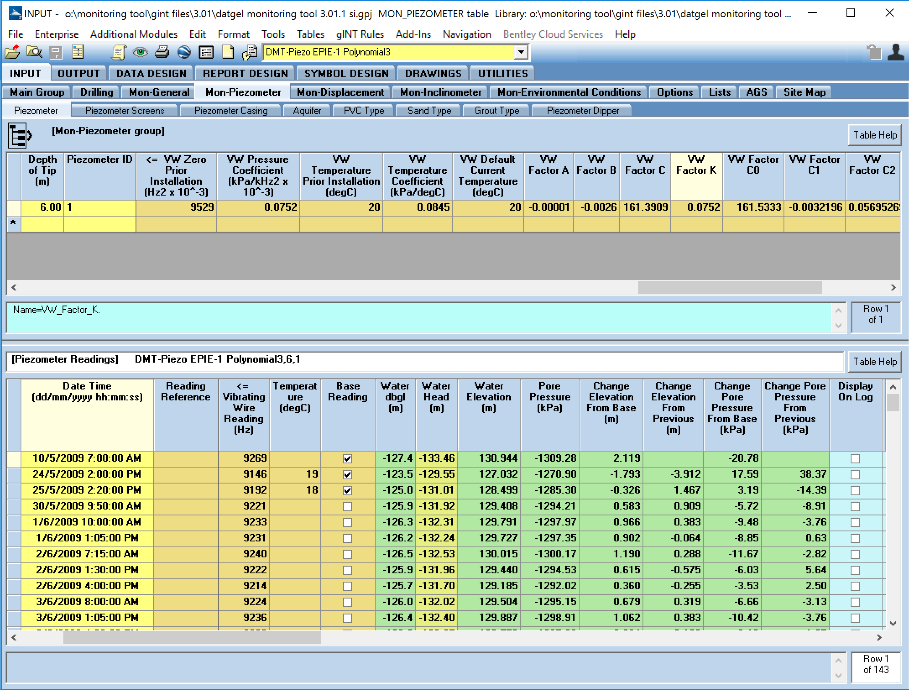Click upper Table Help button
This screenshot has width=909, height=690.
[875, 135]
